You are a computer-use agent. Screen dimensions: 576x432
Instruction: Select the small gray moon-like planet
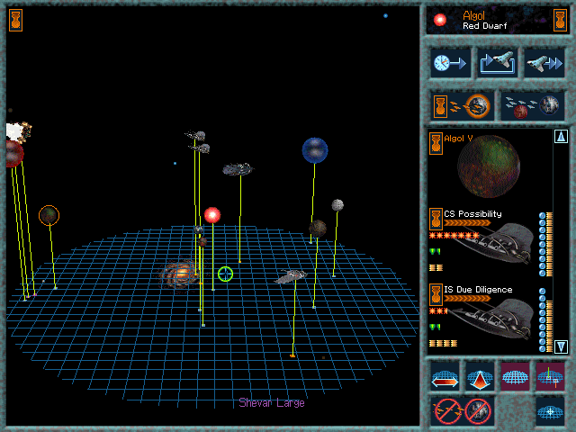[x=337, y=205]
